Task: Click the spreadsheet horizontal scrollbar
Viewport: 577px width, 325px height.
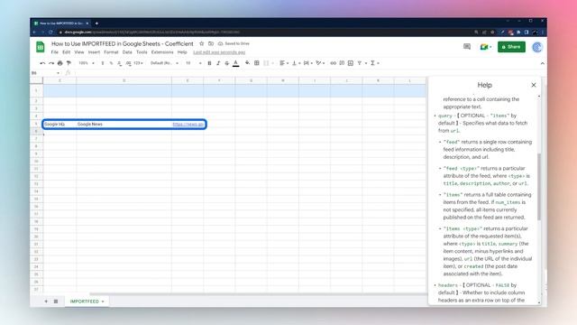Action: pos(258,294)
